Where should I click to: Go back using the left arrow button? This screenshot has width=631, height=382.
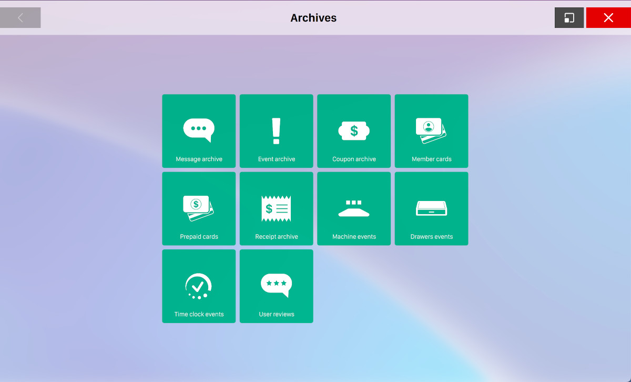[21, 18]
